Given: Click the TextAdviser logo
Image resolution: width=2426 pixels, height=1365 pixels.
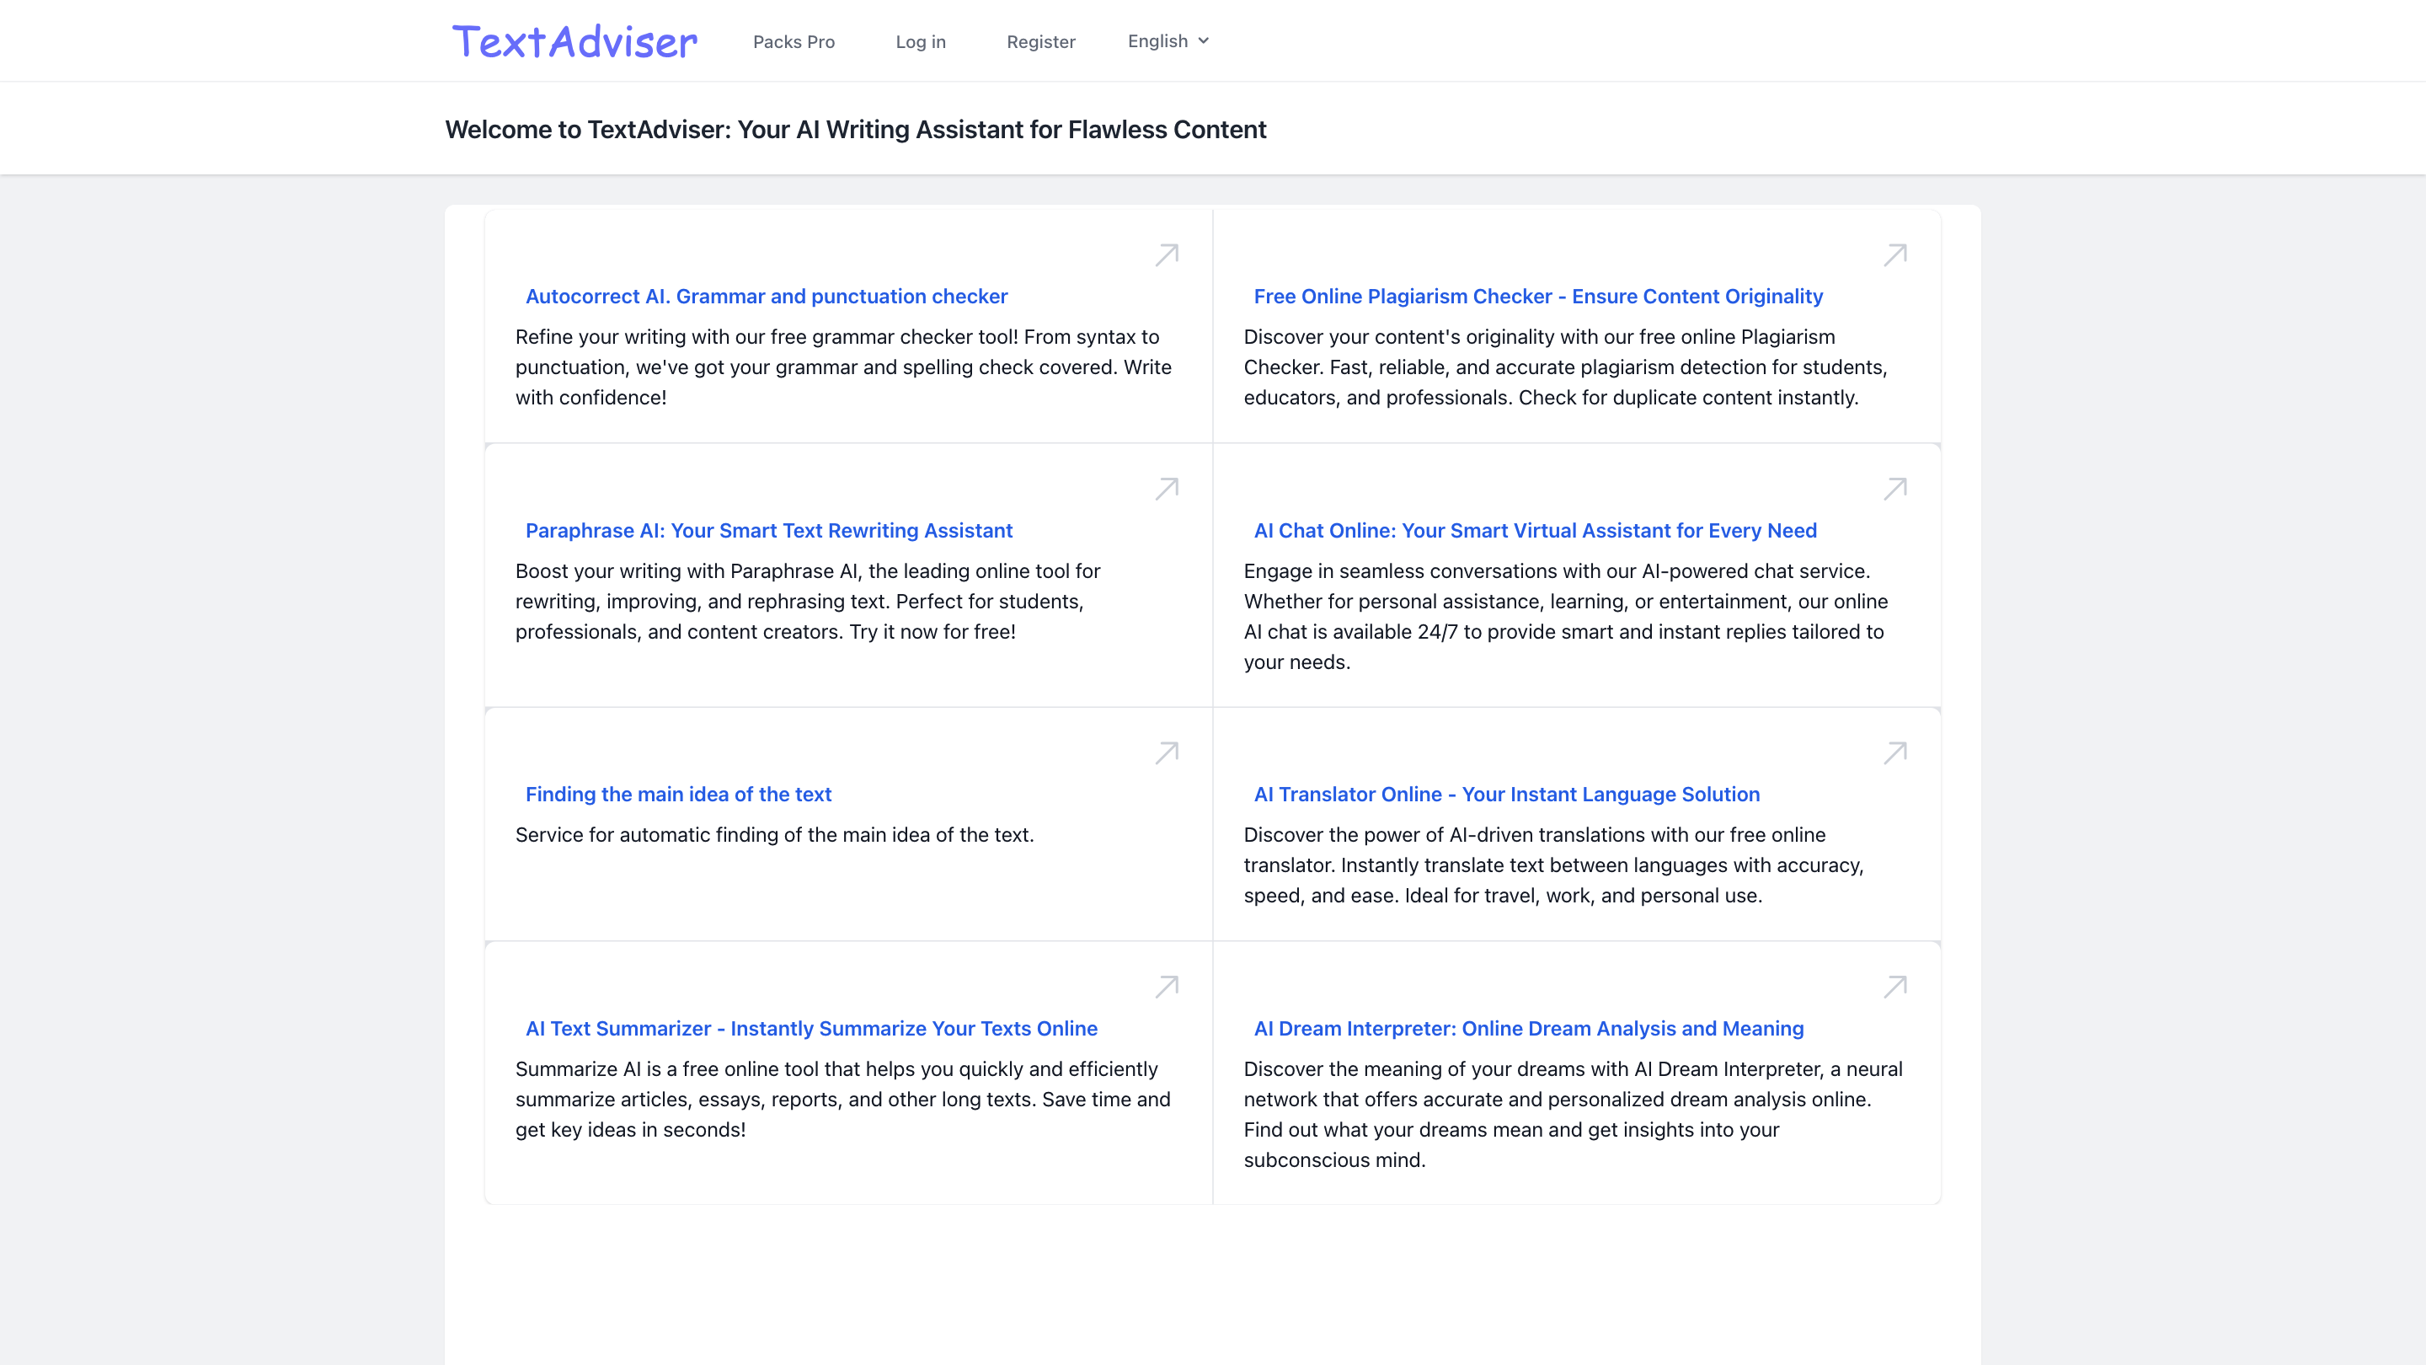Looking at the screenshot, I should pos(574,40).
